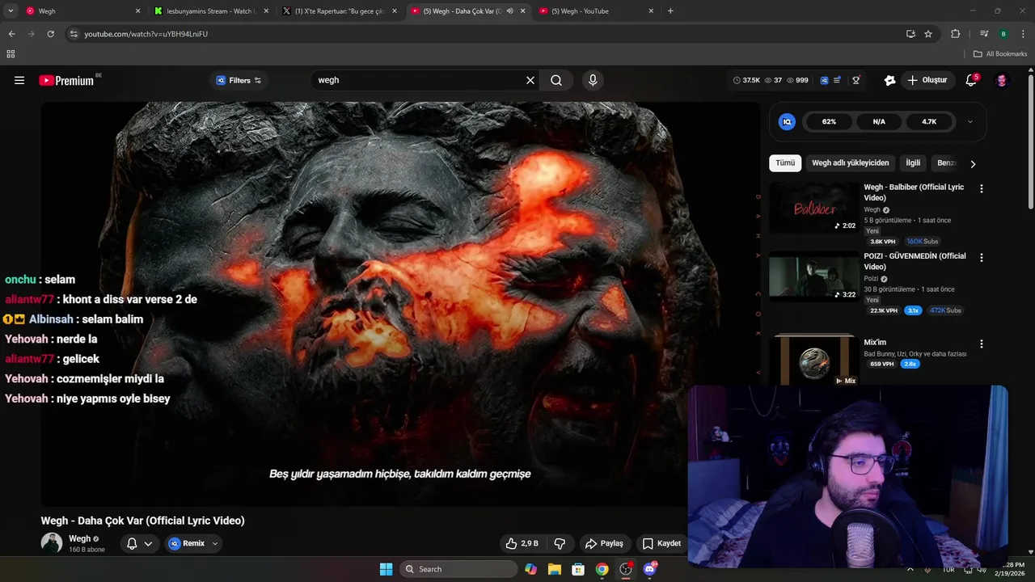Click the vidIQ logo in score panel
This screenshot has height=582, width=1035.
(787, 121)
